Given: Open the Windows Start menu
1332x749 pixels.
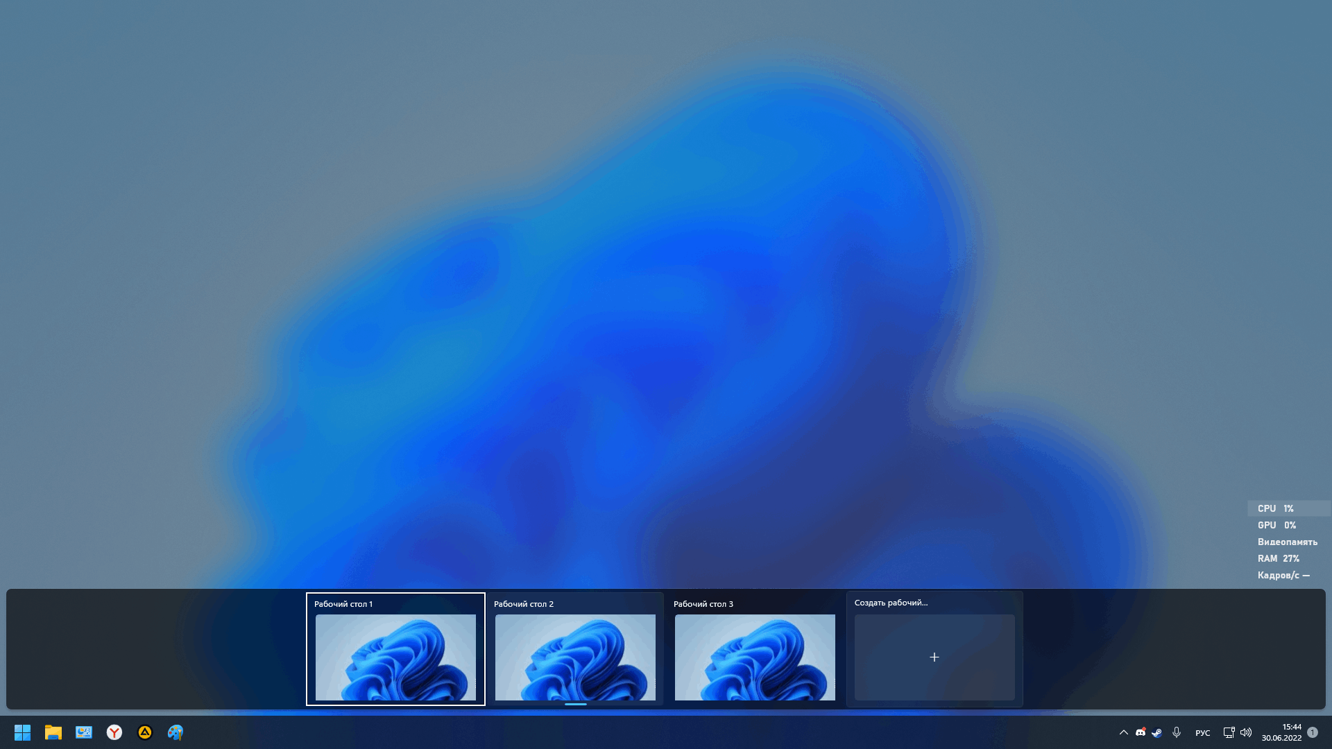Looking at the screenshot, I should pos(22,732).
